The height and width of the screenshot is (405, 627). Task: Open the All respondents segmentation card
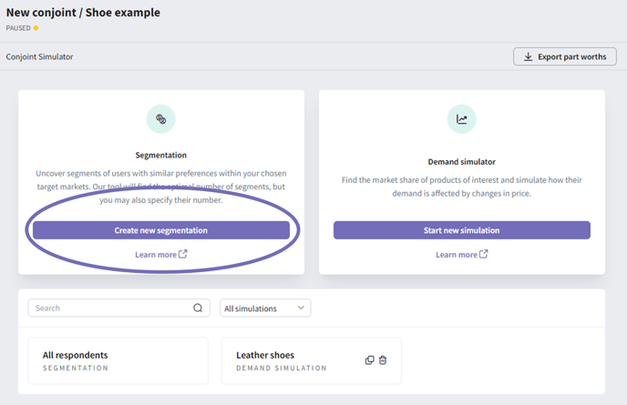click(x=118, y=360)
